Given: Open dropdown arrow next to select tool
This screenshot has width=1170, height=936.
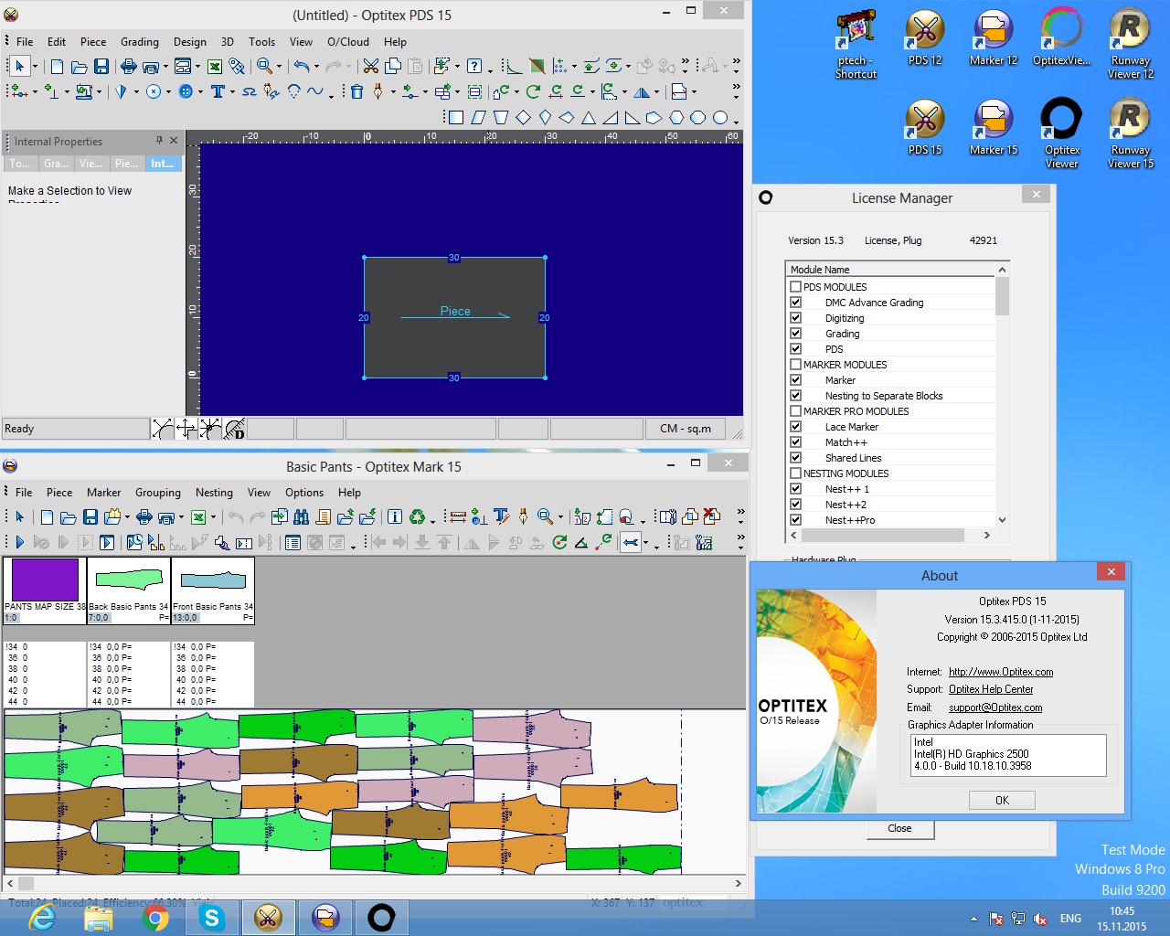Looking at the screenshot, I should [35, 67].
